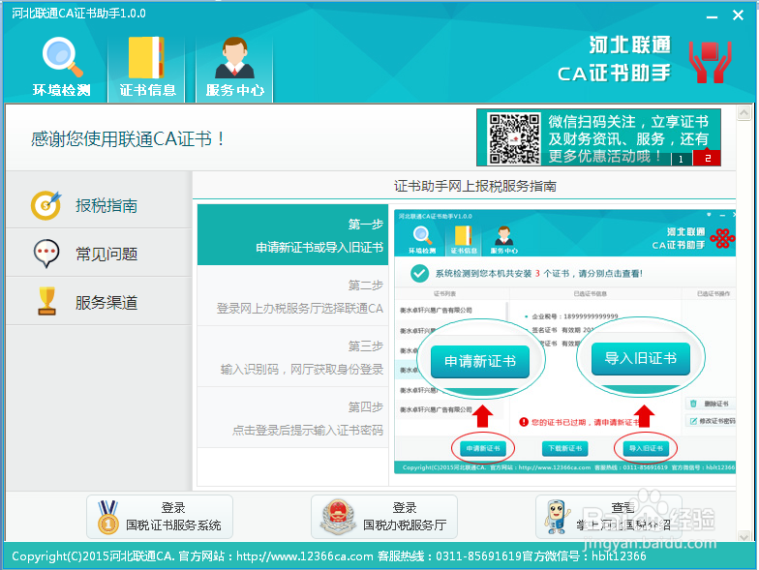This screenshot has width=759, height=570.
Task: Click the 常见问题 speech bubble icon
Action: click(x=46, y=254)
